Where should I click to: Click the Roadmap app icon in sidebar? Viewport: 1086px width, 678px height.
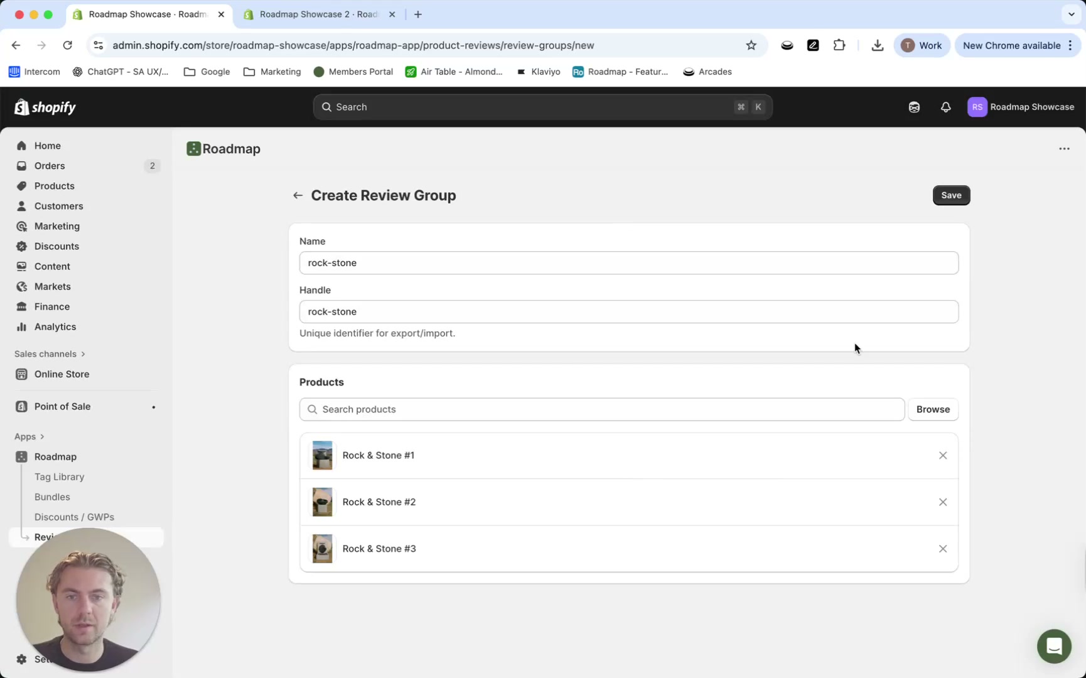[x=22, y=456]
